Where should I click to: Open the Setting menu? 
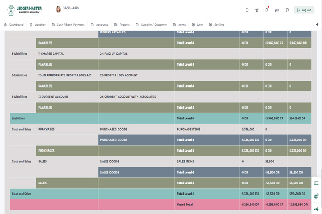coord(216,25)
